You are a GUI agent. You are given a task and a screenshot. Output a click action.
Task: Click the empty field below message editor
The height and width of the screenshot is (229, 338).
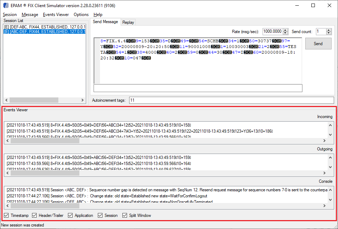tap(198, 88)
